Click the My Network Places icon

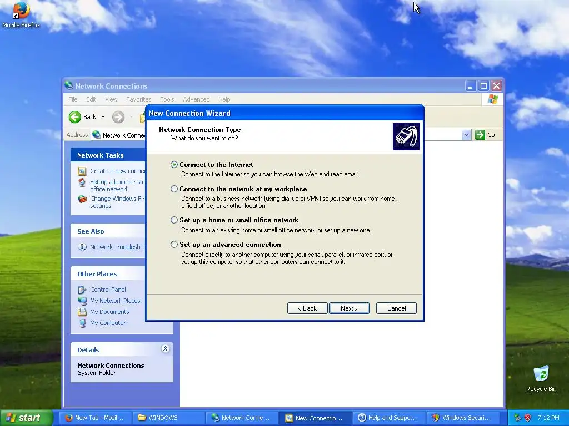click(82, 301)
